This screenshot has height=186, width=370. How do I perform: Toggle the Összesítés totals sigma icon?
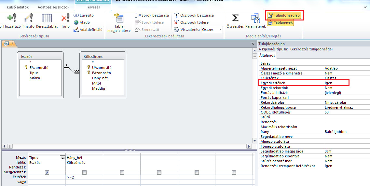[235, 19]
